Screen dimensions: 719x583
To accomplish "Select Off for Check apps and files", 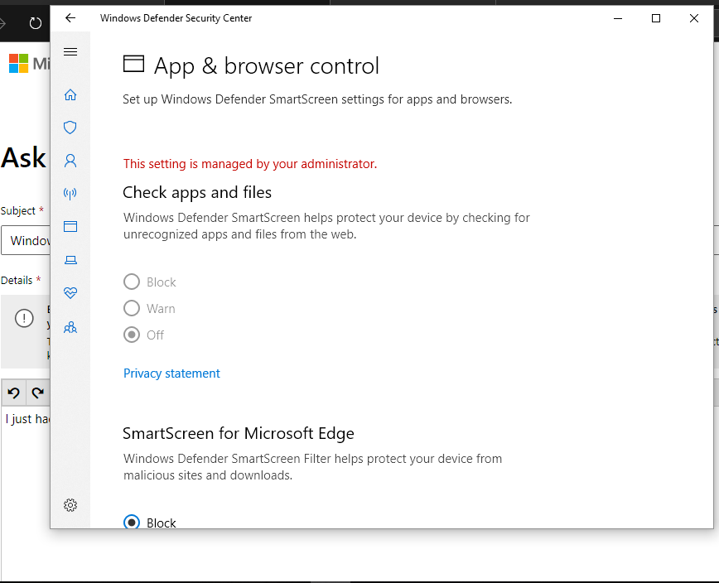I will pyautogui.click(x=132, y=335).
